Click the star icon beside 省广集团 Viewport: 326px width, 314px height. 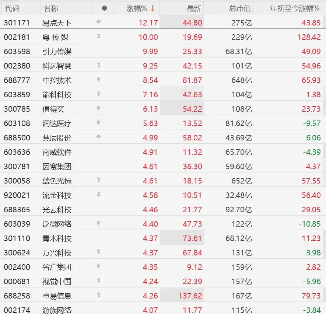coord(99,266)
